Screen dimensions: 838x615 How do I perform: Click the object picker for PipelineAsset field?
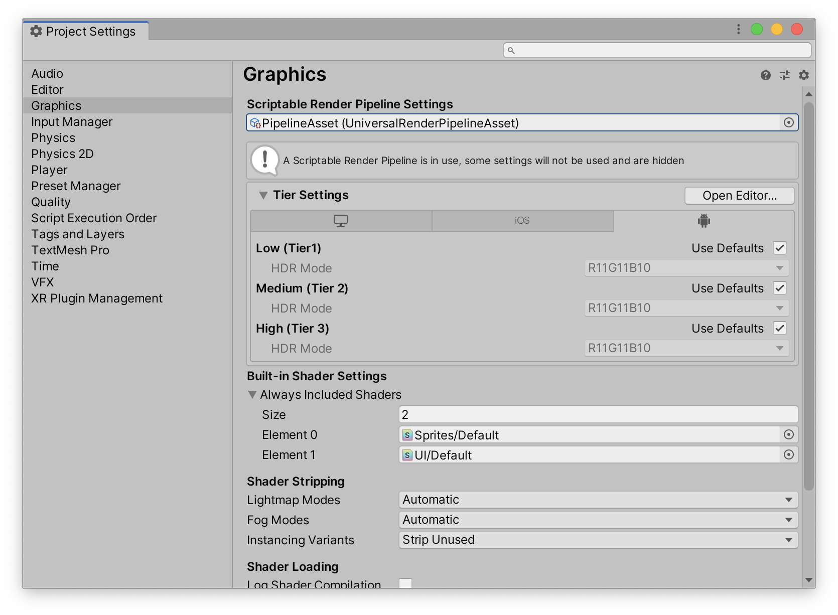789,122
